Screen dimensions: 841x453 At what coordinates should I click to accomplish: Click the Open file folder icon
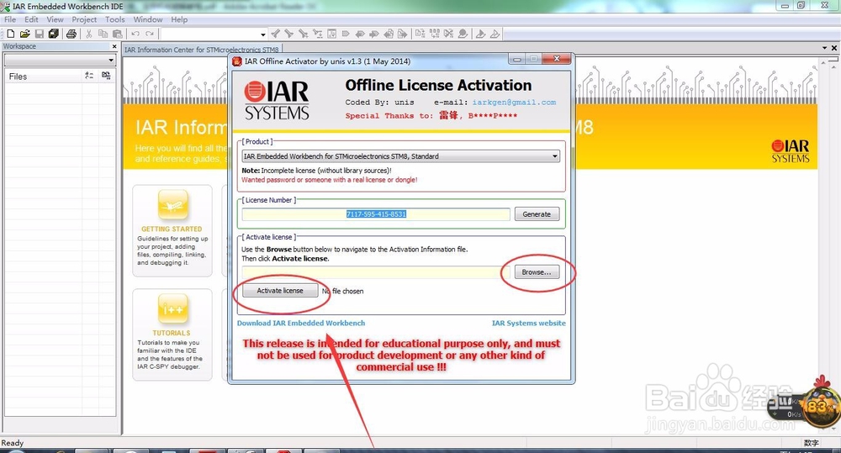pyautogui.click(x=24, y=34)
